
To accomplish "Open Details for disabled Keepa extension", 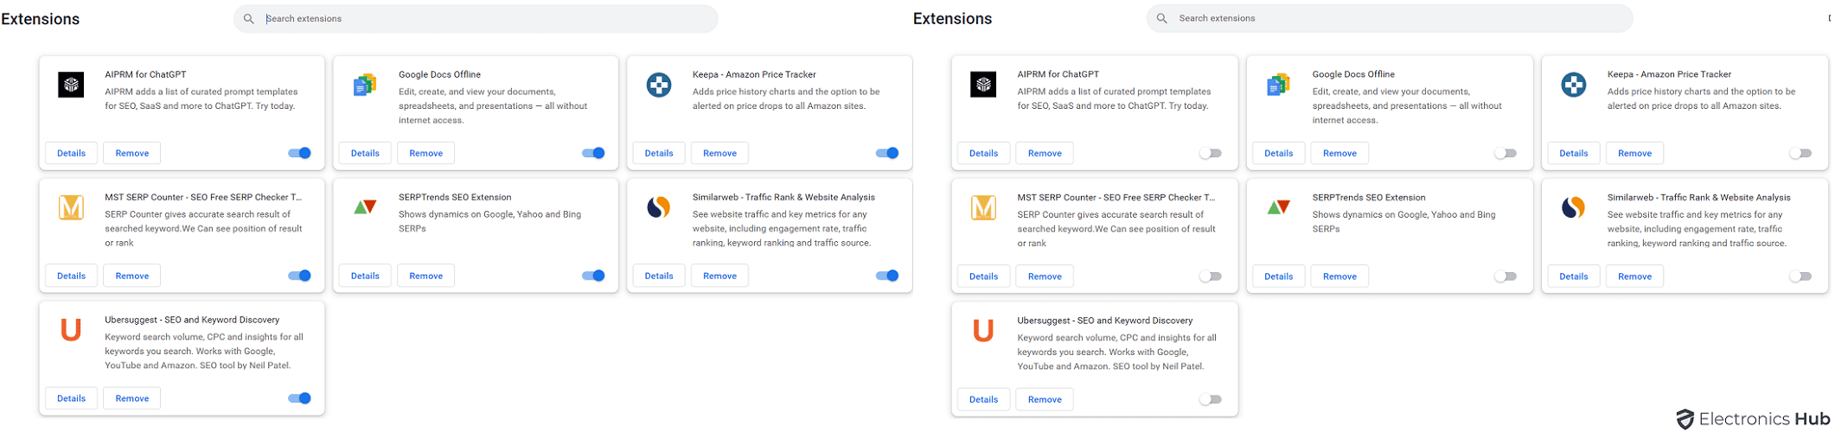I will 1573,153.
